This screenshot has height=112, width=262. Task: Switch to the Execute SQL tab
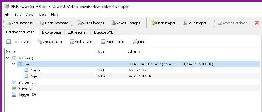click(x=103, y=32)
